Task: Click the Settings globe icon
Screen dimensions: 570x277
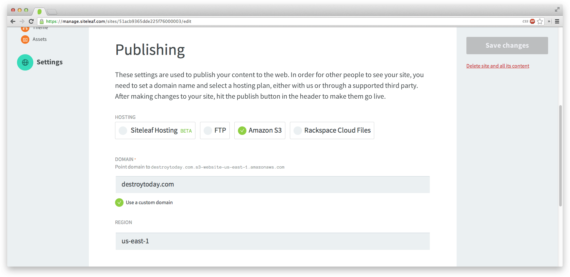Action: pyautogui.click(x=25, y=62)
